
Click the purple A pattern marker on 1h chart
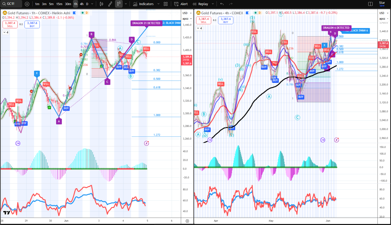(x=59, y=121)
